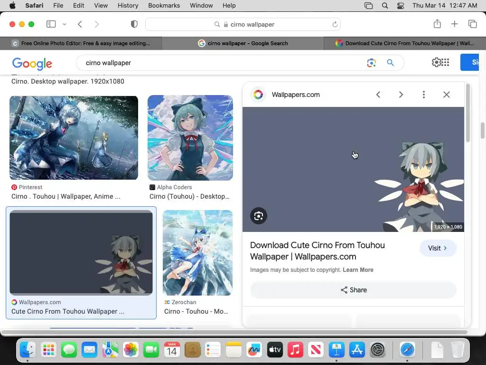Viewport: 486px width, 365px height.
Task: Go back with the Safari back arrow
Action: pos(80,24)
